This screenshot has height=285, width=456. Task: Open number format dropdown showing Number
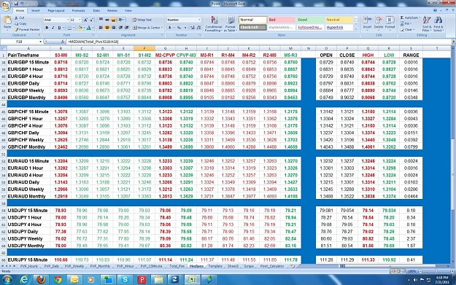[199, 20]
